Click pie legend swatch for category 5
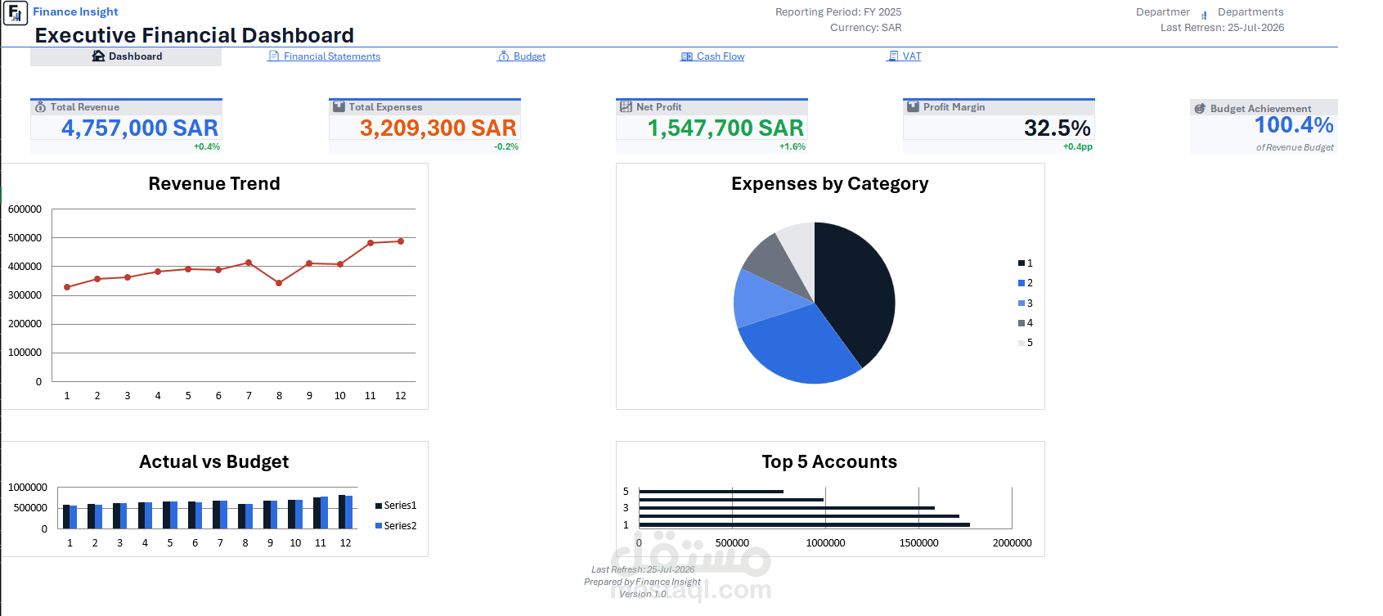 (x=1022, y=343)
